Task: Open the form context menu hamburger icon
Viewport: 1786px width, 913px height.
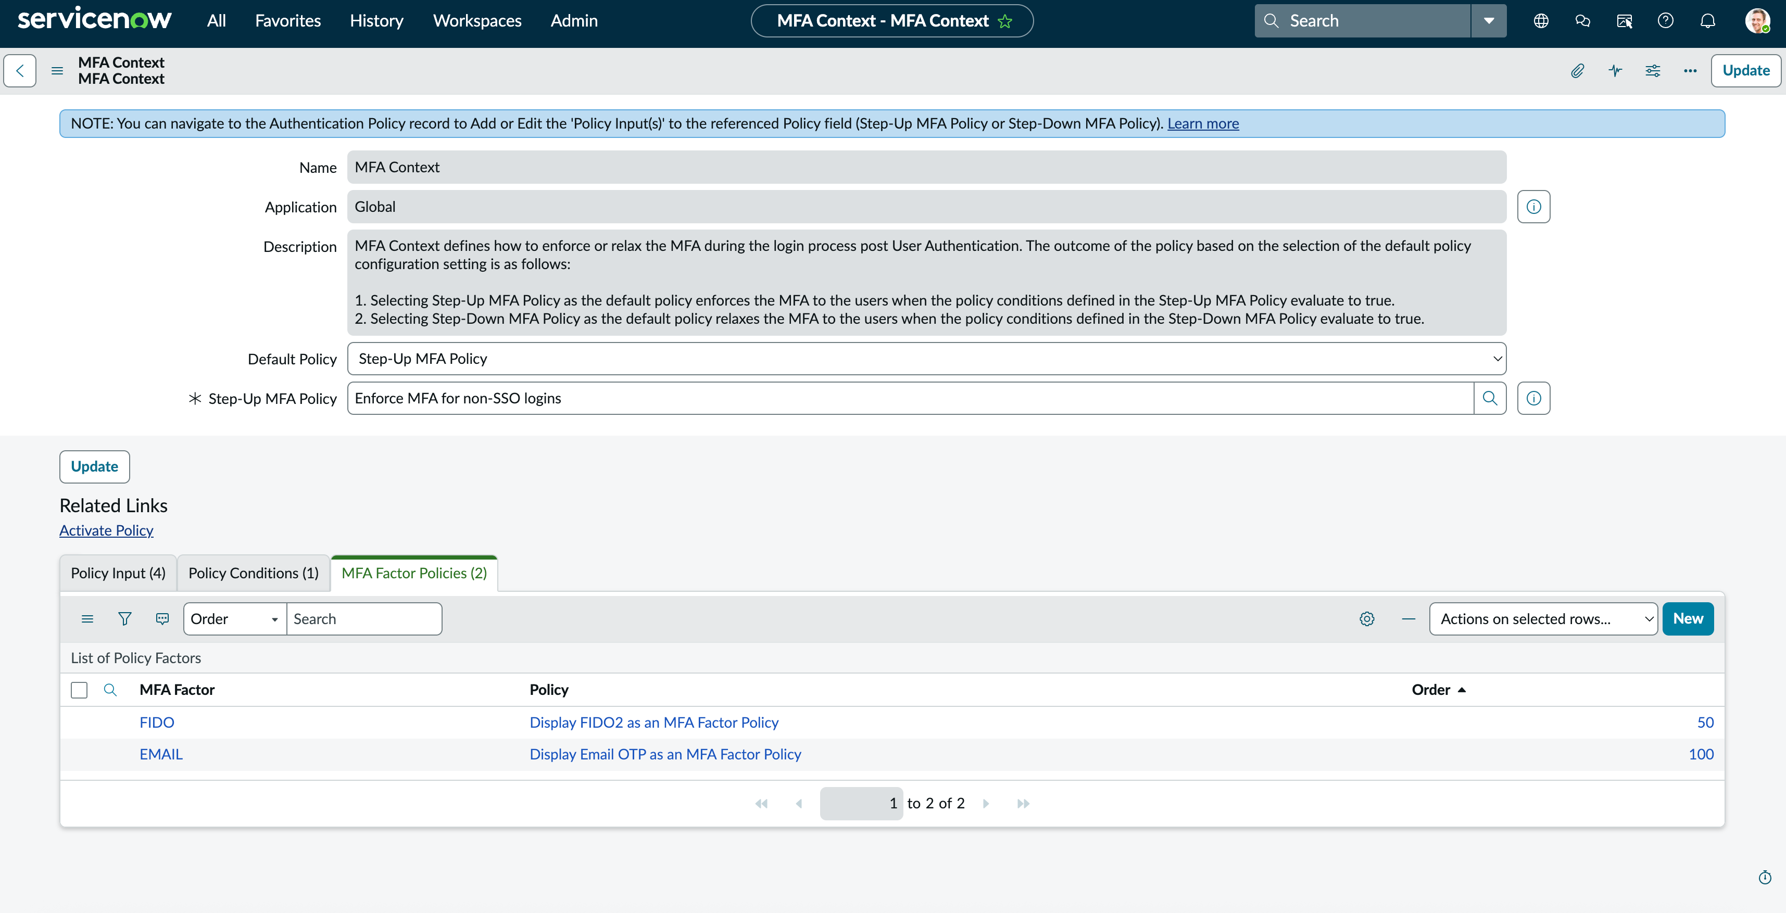Action: (x=58, y=71)
